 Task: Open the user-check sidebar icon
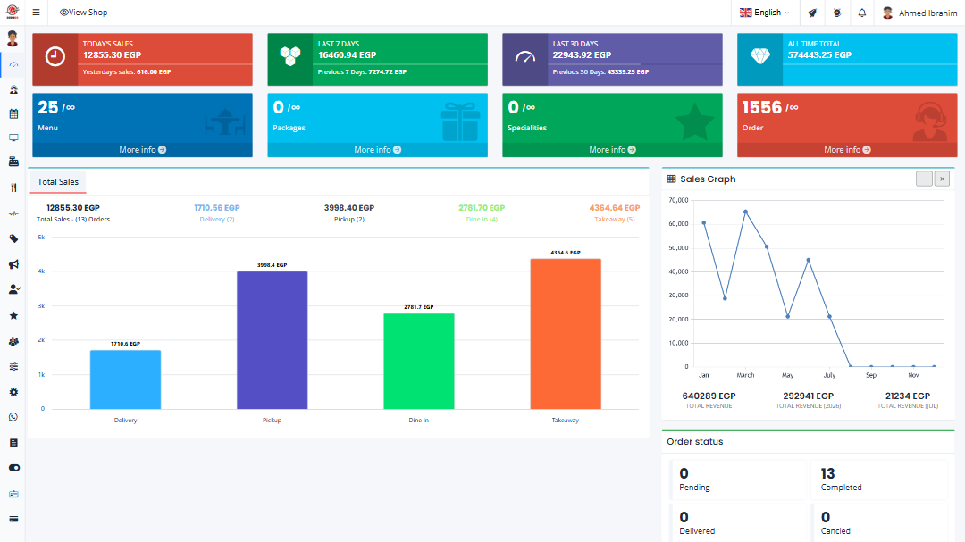coord(14,289)
